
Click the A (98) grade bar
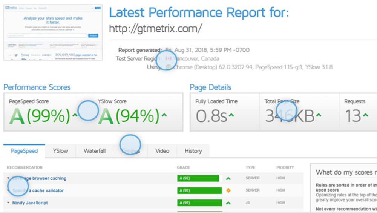(x=199, y=190)
